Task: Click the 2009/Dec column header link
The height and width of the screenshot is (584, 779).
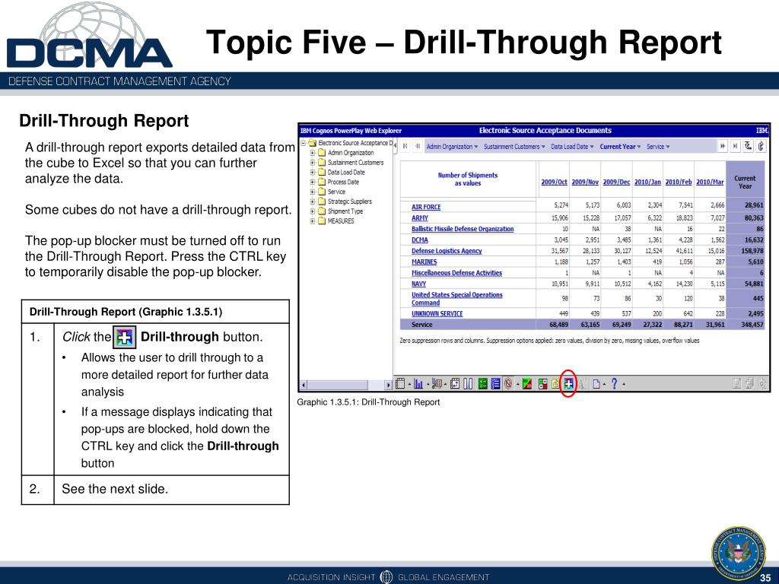Action: pos(616,182)
